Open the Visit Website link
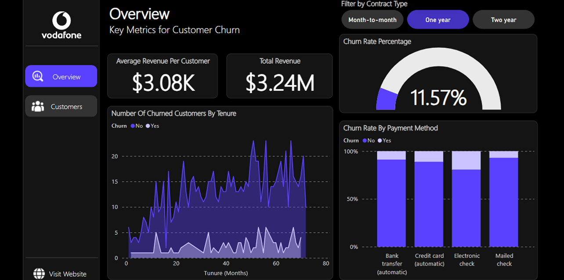 61,274
